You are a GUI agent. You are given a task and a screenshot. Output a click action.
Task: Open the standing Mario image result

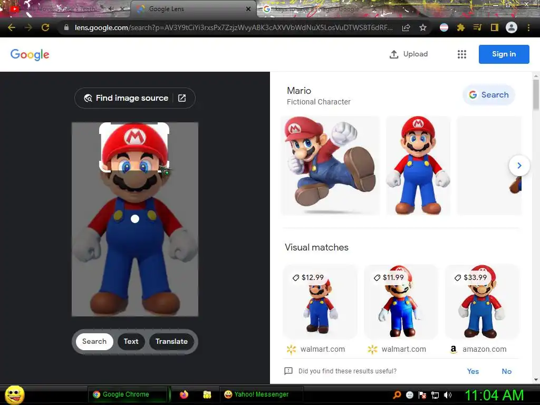coord(418,166)
